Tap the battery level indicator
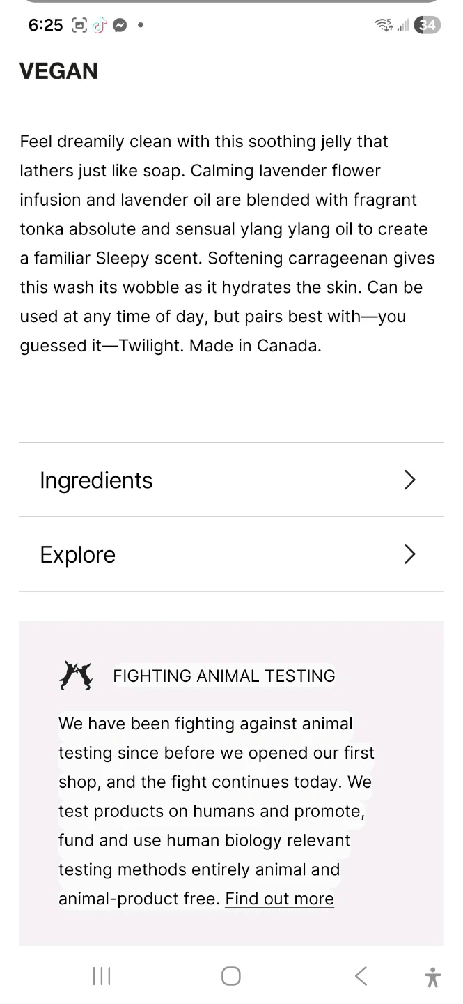The width and height of the screenshot is (463, 1004). [x=427, y=26]
